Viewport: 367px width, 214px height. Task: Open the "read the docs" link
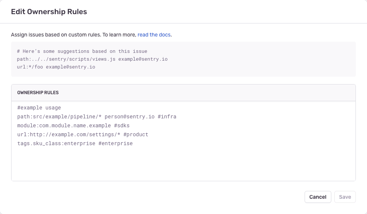(x=154, y=35)
